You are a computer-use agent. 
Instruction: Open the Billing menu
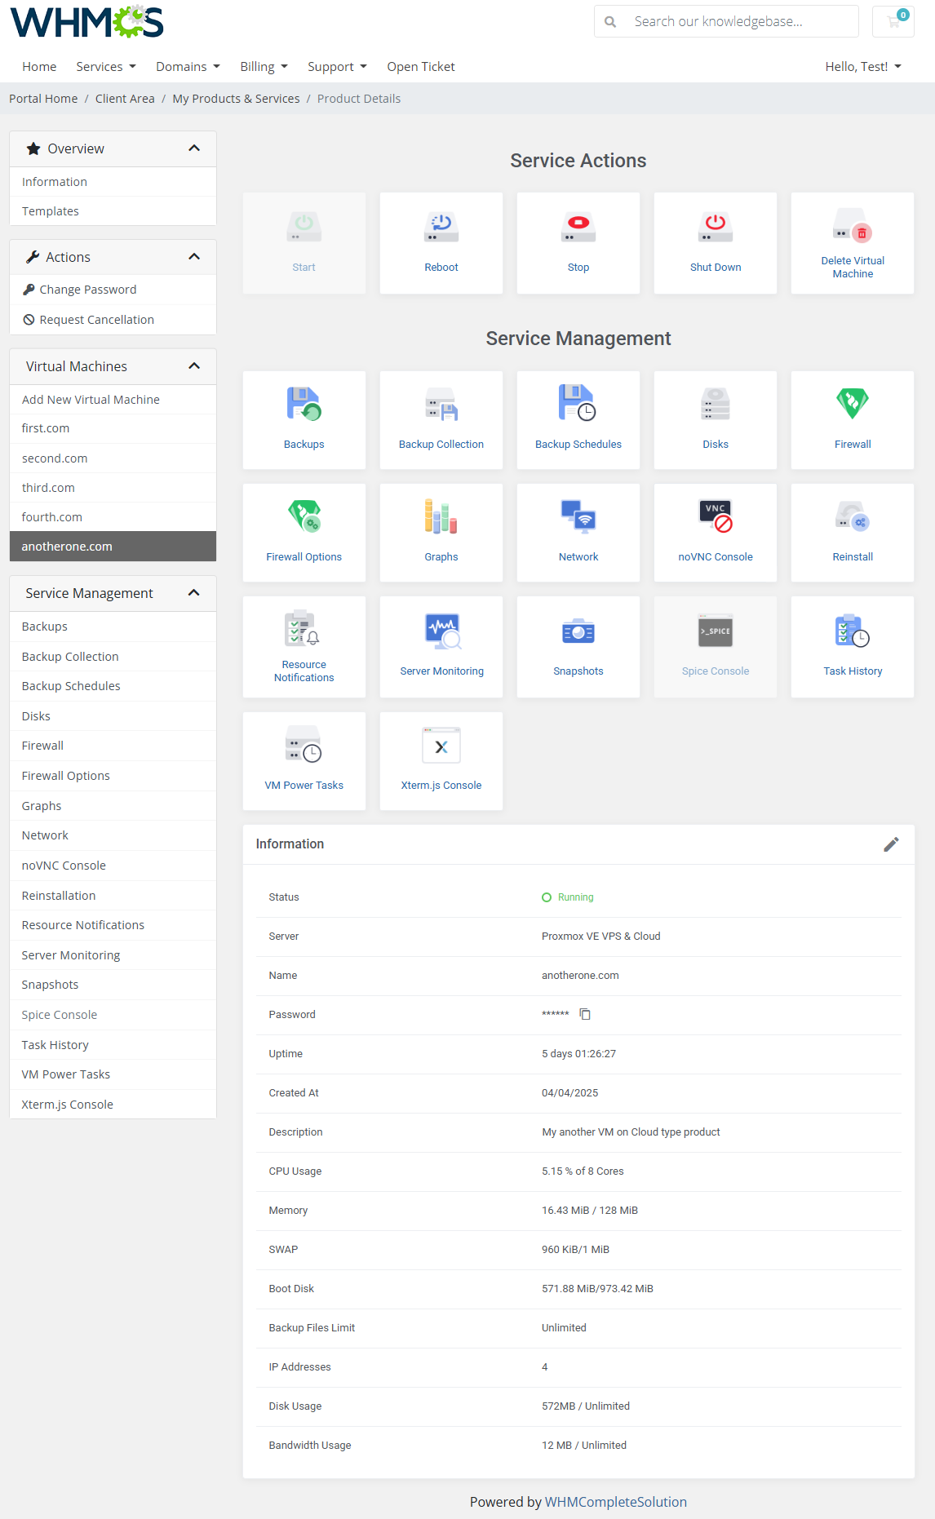264,67
